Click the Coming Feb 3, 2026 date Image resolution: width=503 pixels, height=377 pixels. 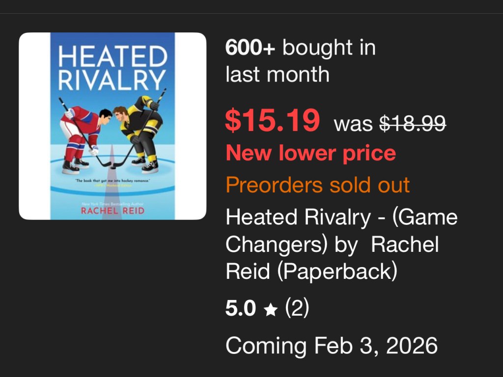point(331,346)
